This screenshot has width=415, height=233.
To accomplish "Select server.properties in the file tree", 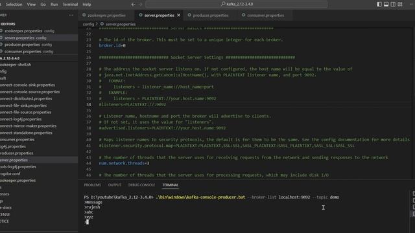I will tap(39, 160).
